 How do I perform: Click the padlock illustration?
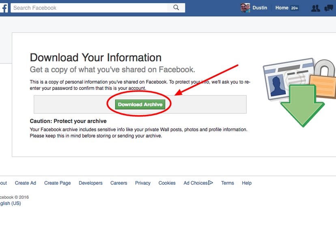tap(324, 79)
